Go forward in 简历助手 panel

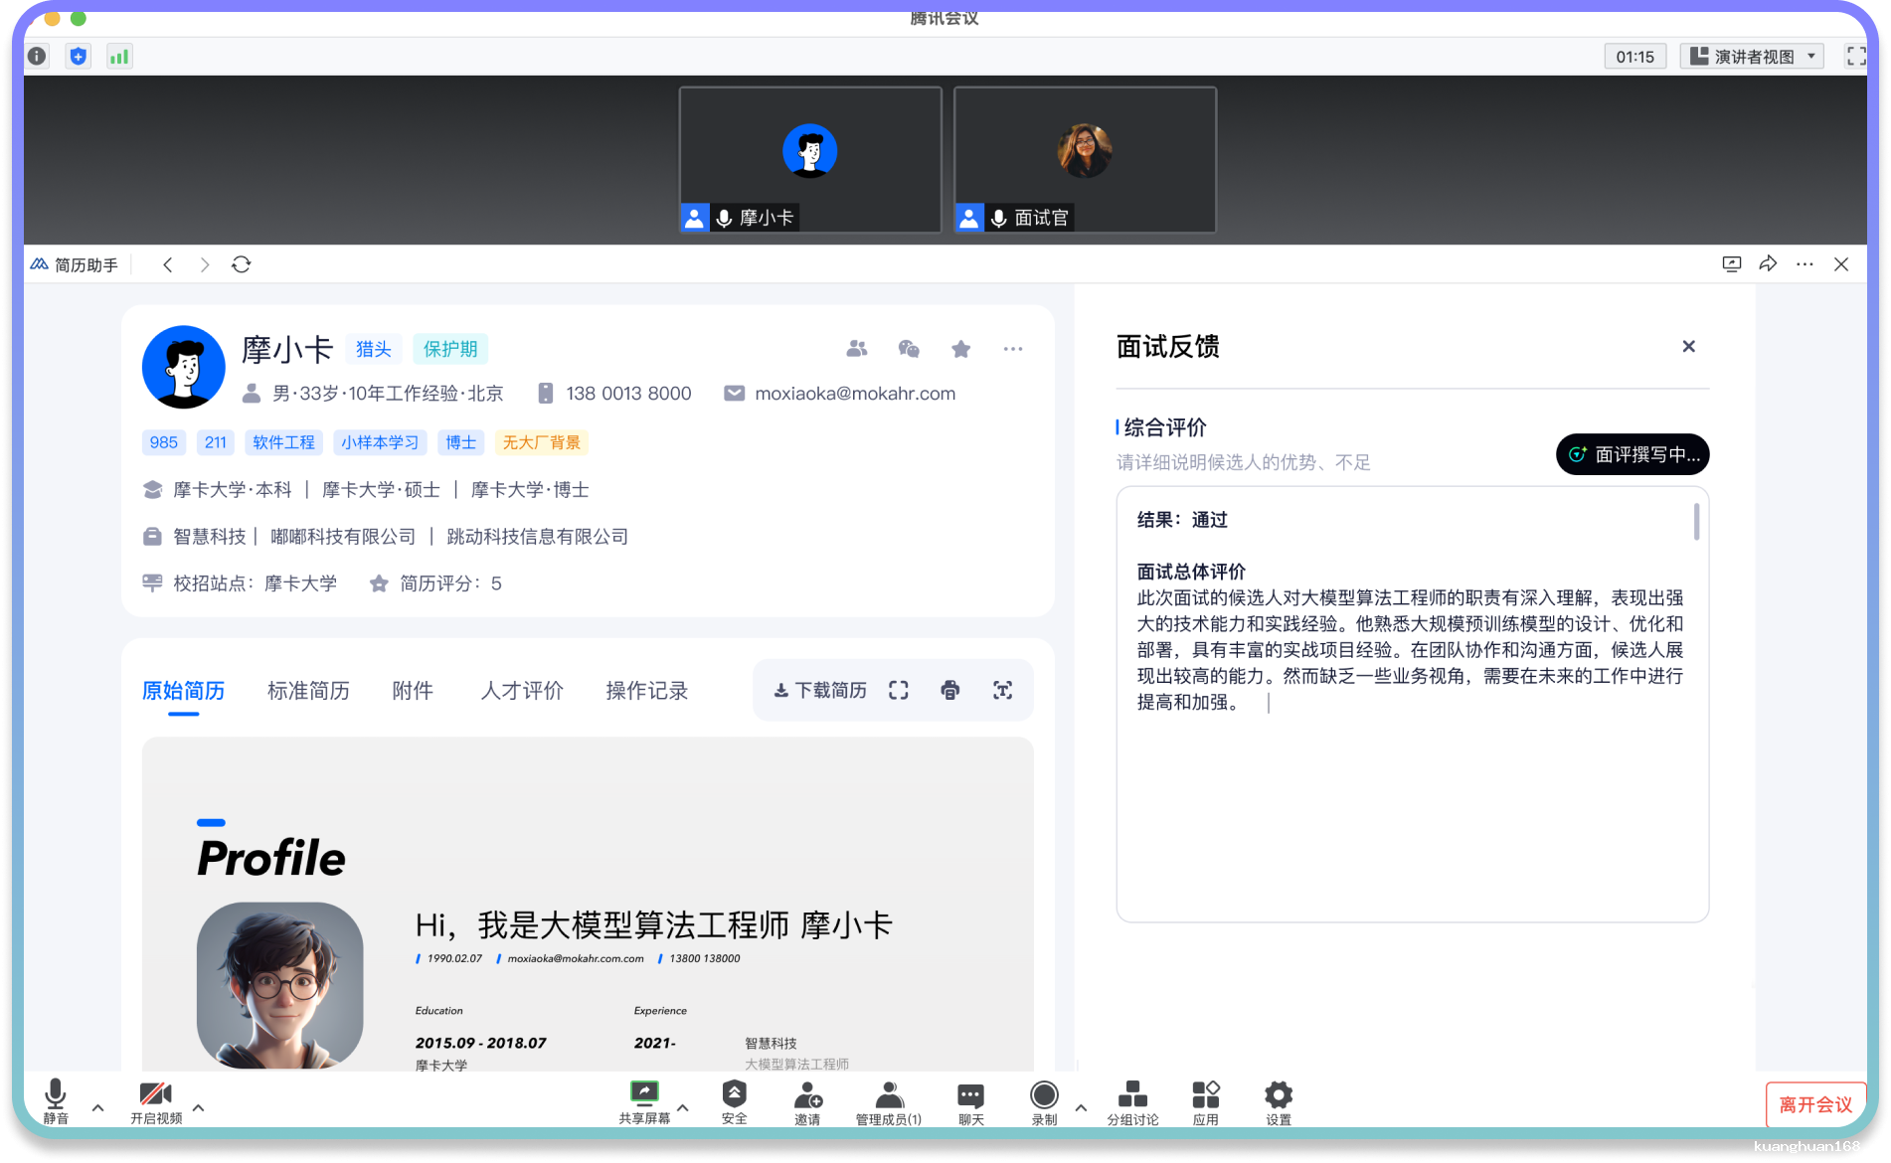tap(205, 264)
